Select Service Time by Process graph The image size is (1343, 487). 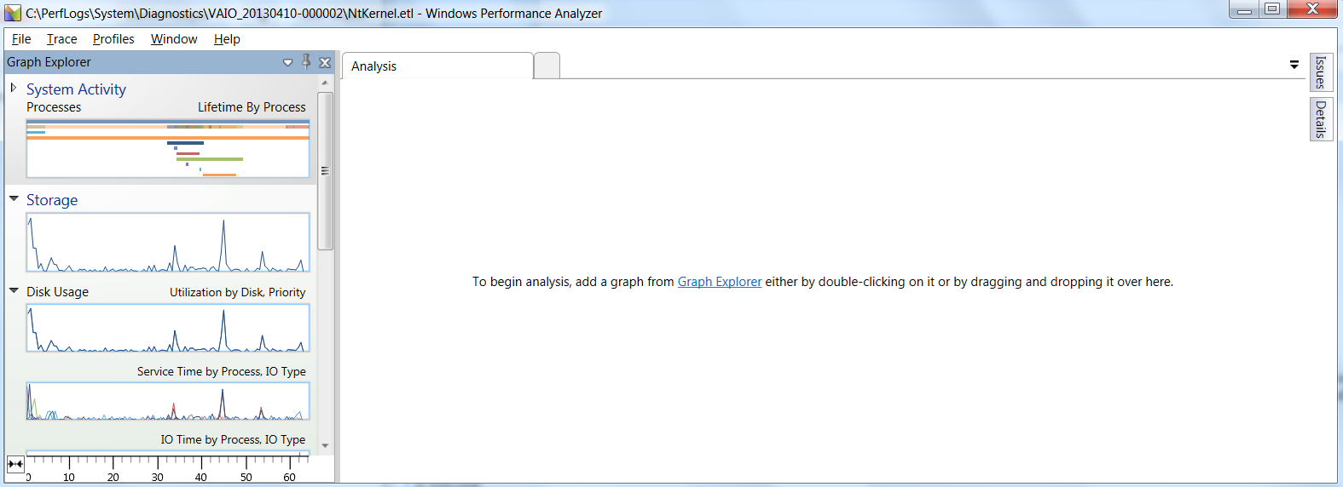(168, 401)
